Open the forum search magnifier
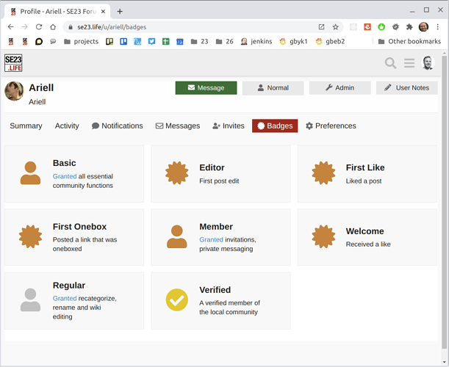449x367 pixels. [x=390, y=63]
